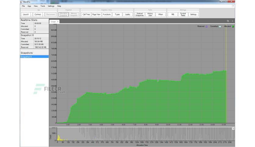Click the Connect button
The image size is (255, 147).
pyautogui.click(x=38, y=14)
